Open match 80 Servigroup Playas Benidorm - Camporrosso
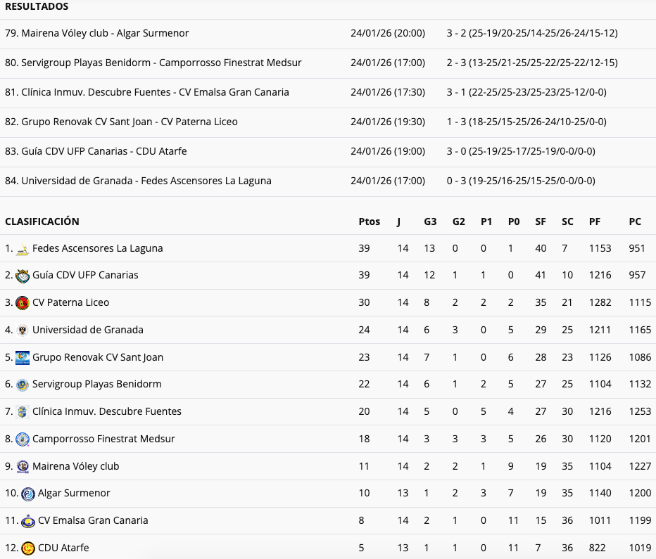 click(153, 63)
